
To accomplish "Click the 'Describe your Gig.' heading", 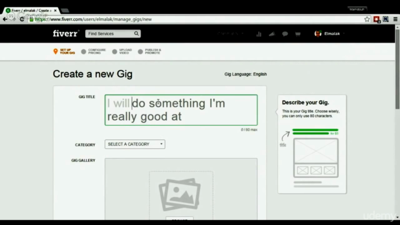I will (x=306, y=102).
